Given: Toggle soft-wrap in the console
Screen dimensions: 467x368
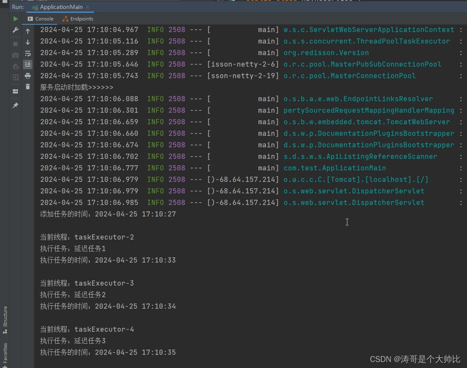Looking at the screenshot, I should pos(28,54).
